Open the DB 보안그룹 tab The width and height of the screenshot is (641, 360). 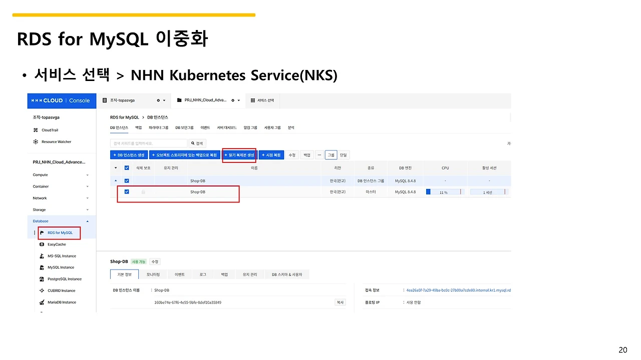(x=184, y=127)
